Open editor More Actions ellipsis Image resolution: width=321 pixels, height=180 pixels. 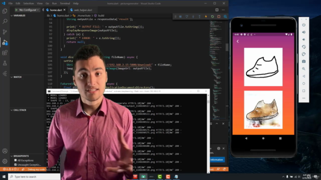(223, 10)
